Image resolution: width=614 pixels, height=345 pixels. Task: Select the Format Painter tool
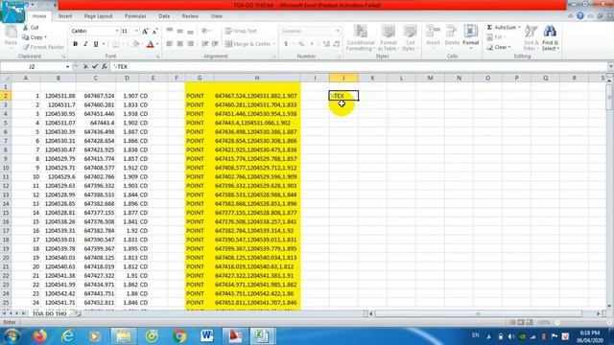click(43, 47)
